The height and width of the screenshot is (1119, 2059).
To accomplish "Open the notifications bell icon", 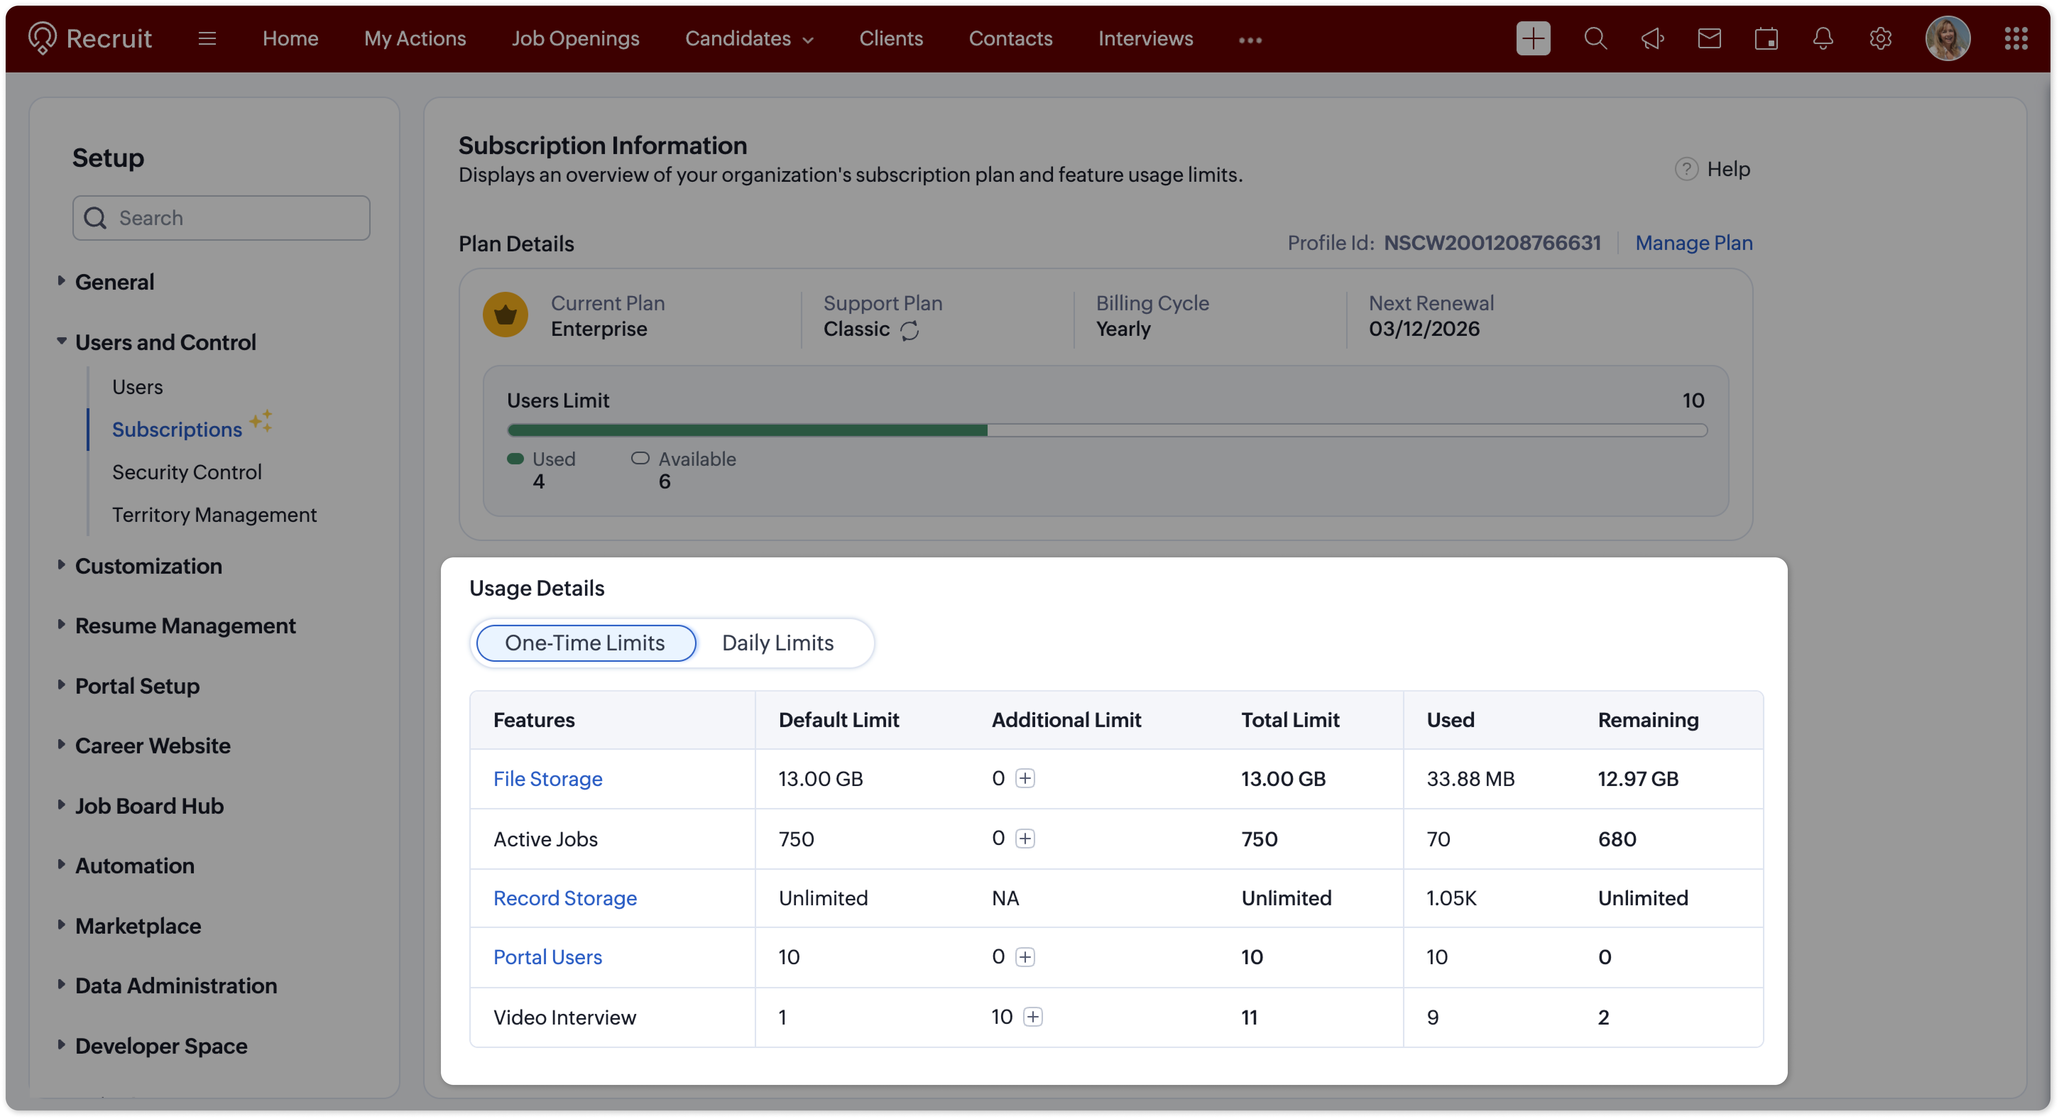I will point(1823,38).
